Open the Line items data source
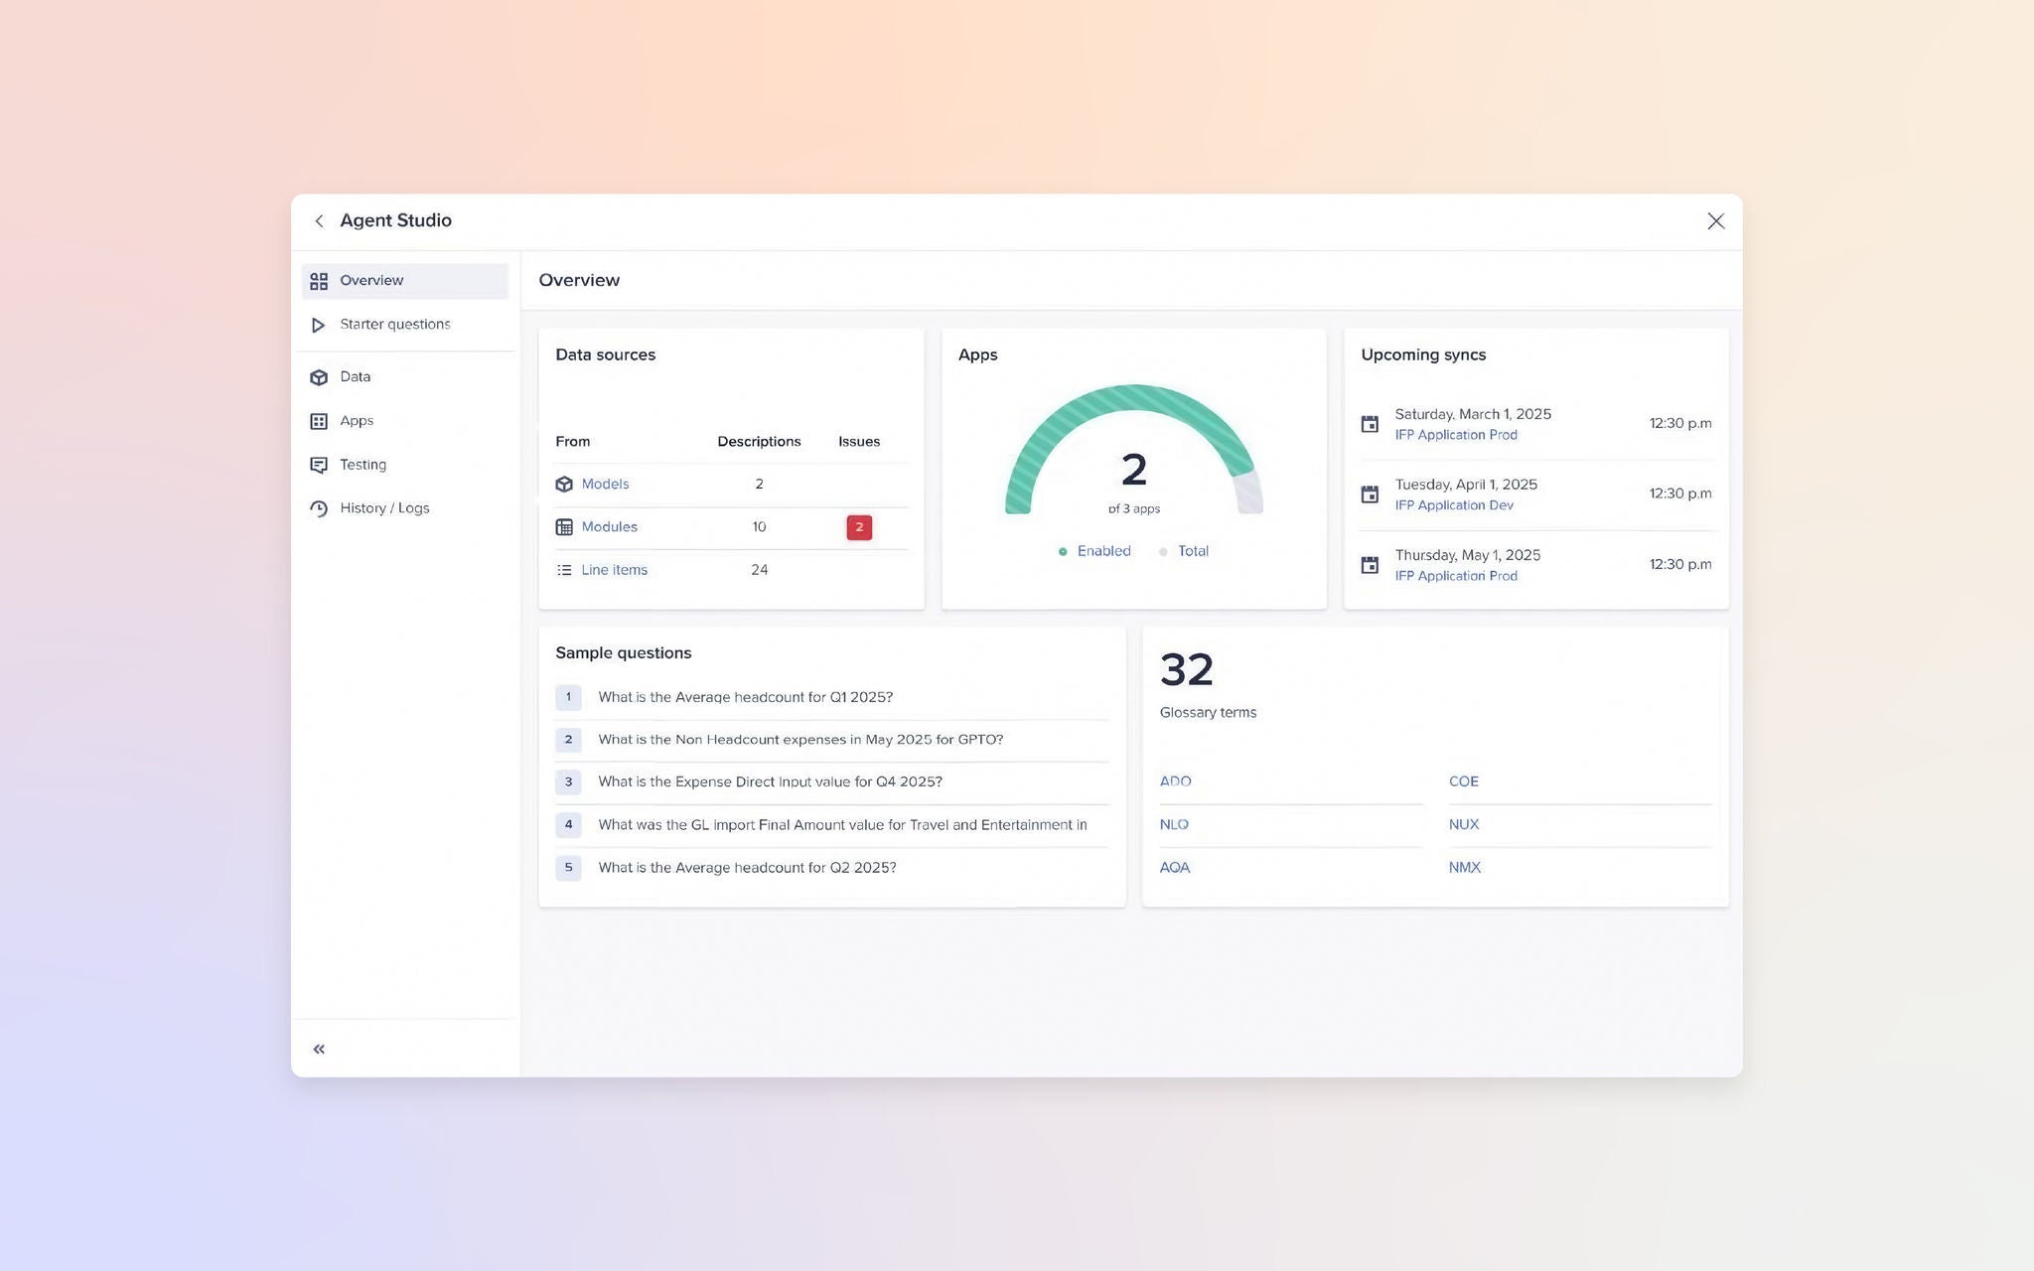This screenshot has width=2034, height=1271. pos(614,570)
